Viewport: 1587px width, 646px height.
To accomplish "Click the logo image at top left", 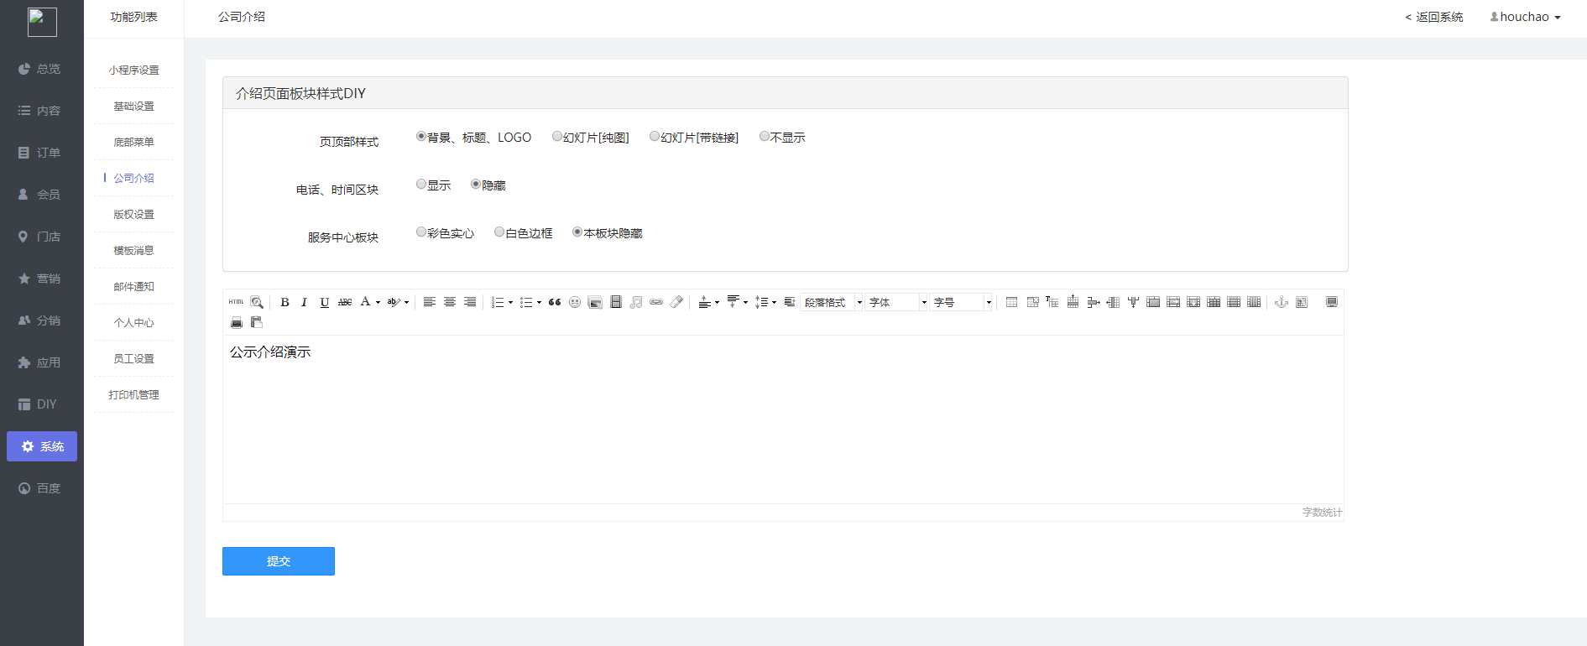I will [42, 22].
